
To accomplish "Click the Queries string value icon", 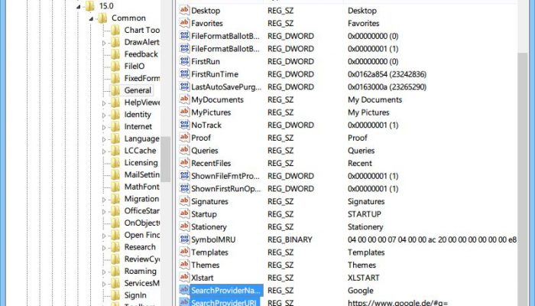I will pyautogui.click(x=184, y=150).
